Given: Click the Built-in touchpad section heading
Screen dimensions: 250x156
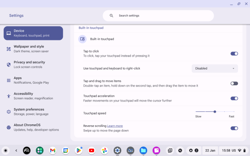Looking at the screenshot, I should [x=91, y=28].
